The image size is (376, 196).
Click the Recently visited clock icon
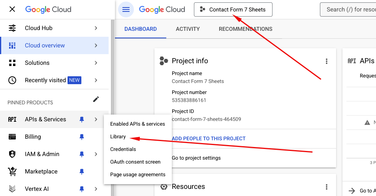pos(12,80)
